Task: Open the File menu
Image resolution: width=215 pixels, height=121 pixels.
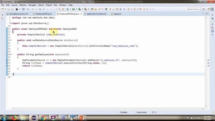Action: tap(3, 5)
